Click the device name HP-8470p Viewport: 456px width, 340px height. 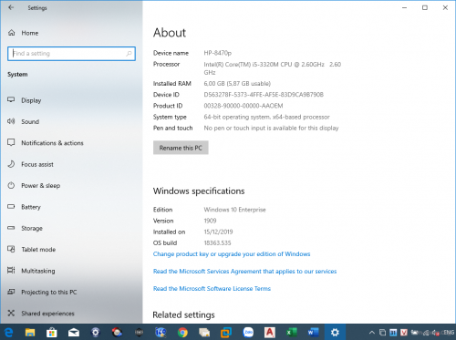click(x=217, y=53)
